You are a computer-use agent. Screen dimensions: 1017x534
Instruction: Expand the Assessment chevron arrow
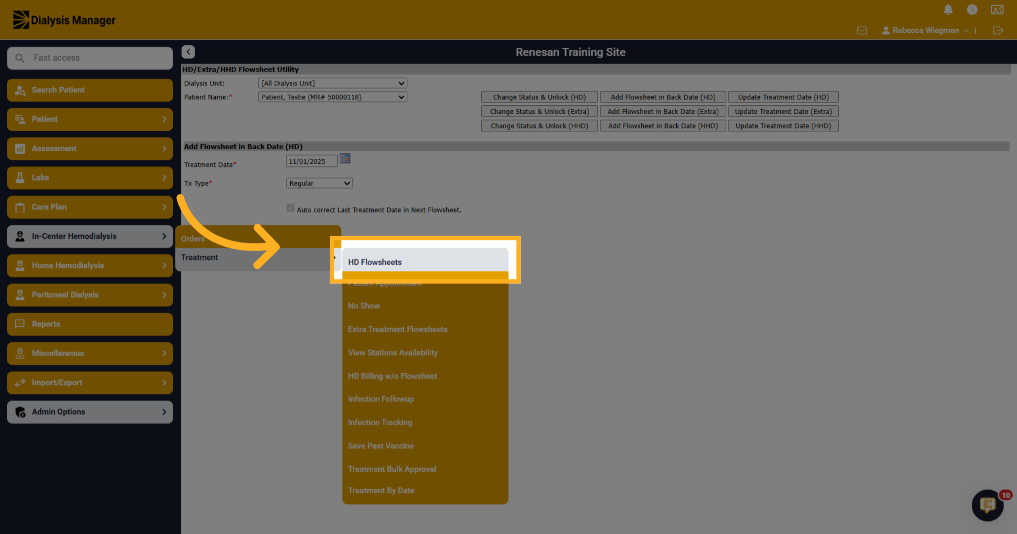164,149
